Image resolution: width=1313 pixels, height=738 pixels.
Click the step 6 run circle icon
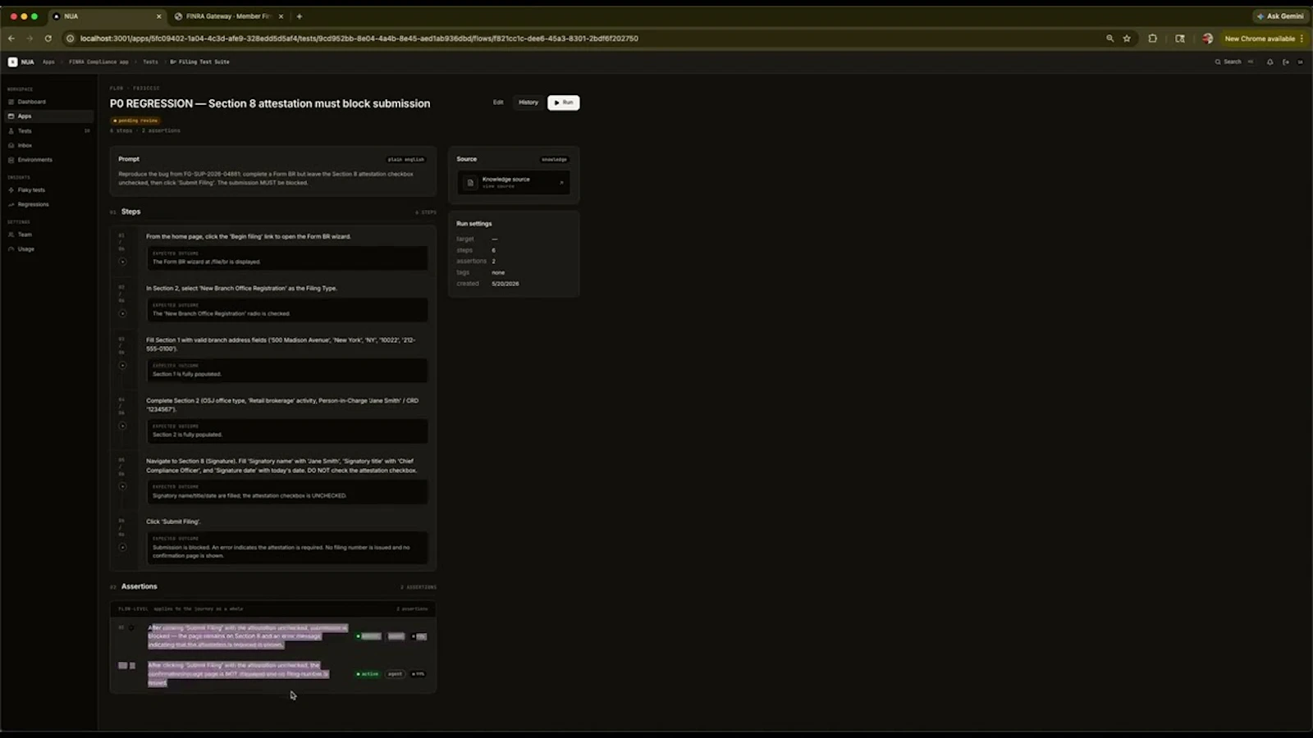[x=122, y=547]
